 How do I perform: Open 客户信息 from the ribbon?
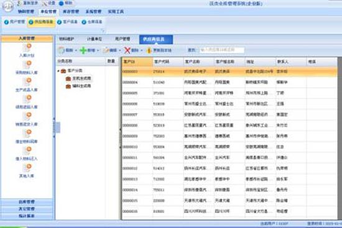click(x=67, y=22)
